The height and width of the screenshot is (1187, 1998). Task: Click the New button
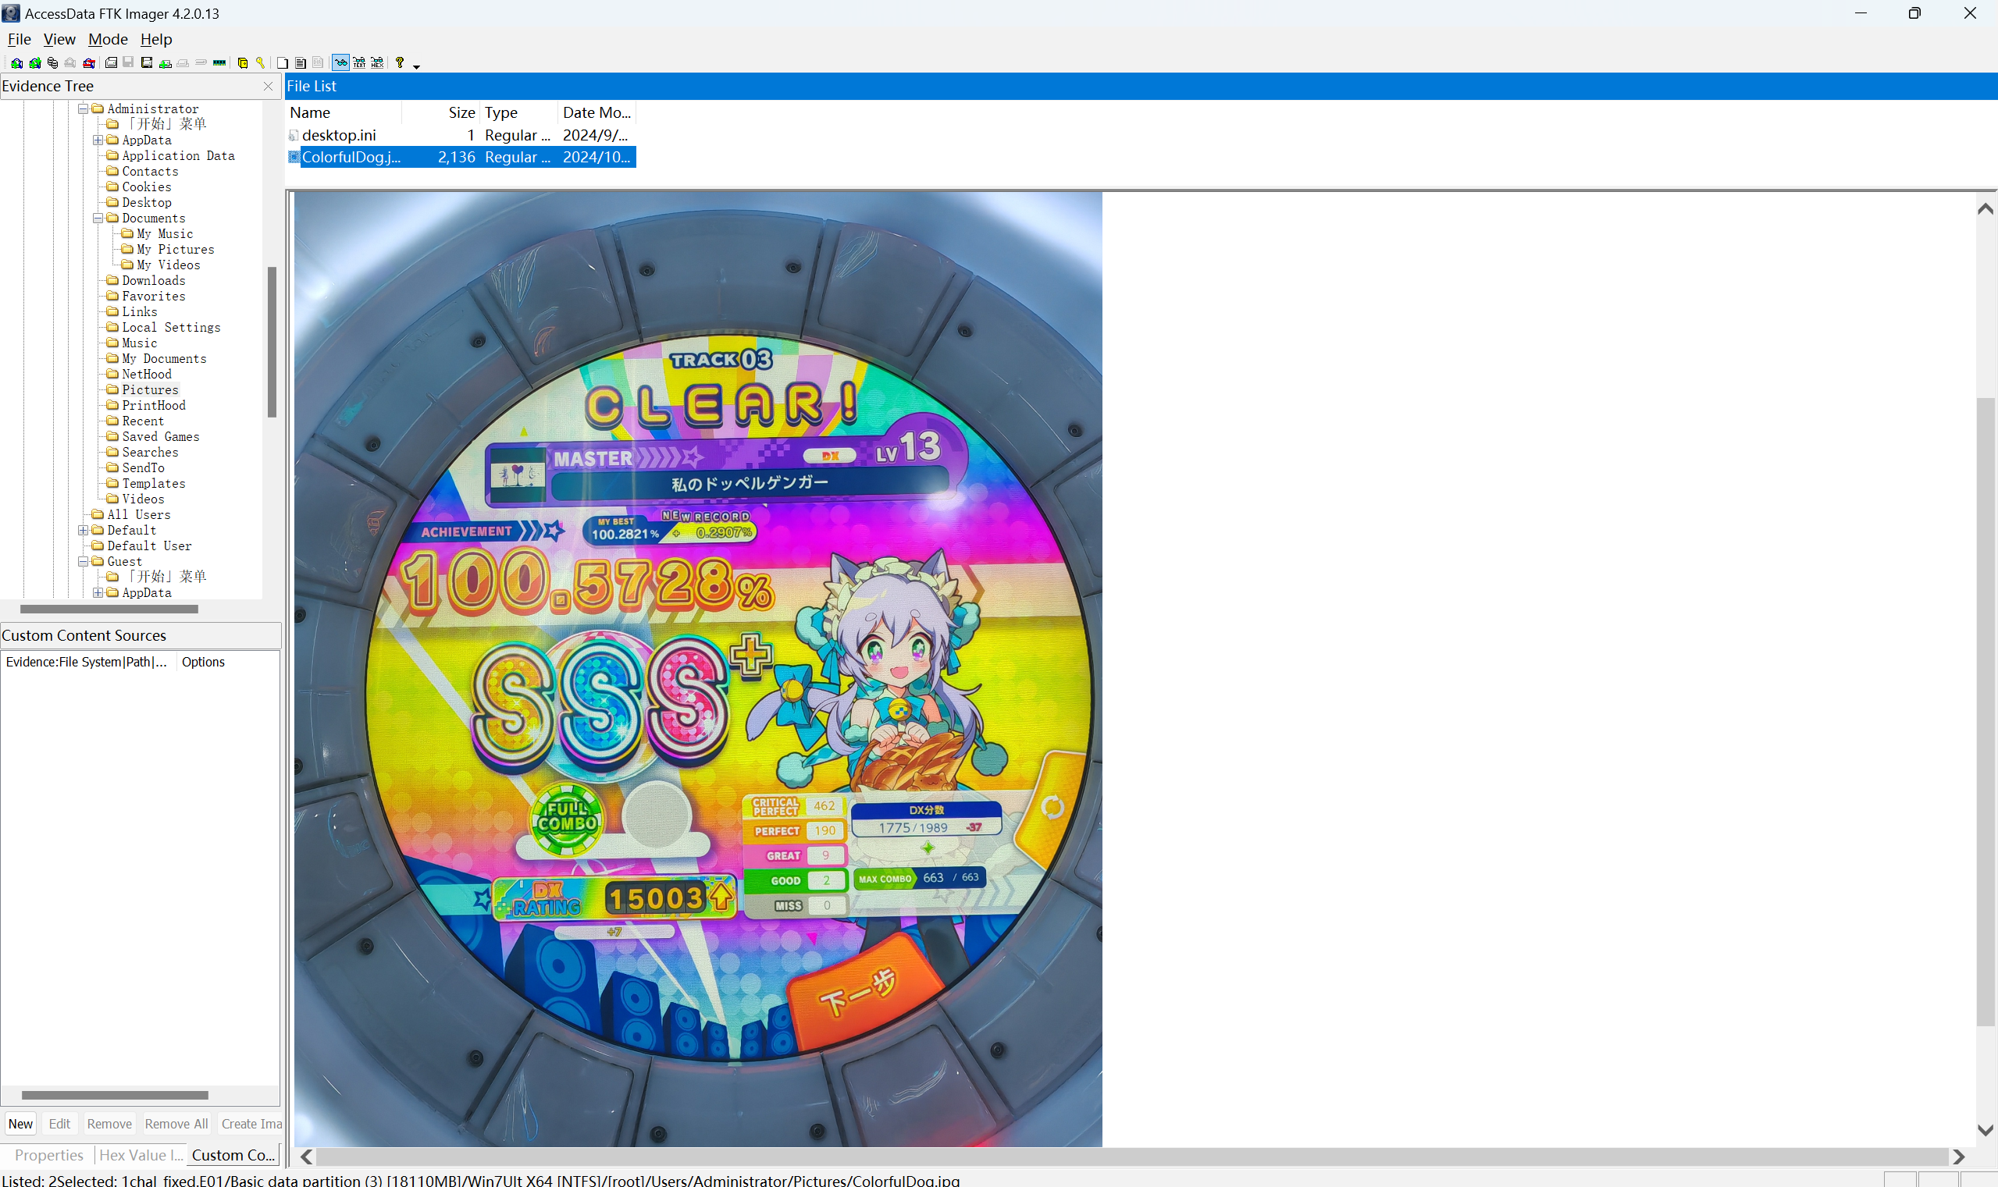tap(21, 1124)
